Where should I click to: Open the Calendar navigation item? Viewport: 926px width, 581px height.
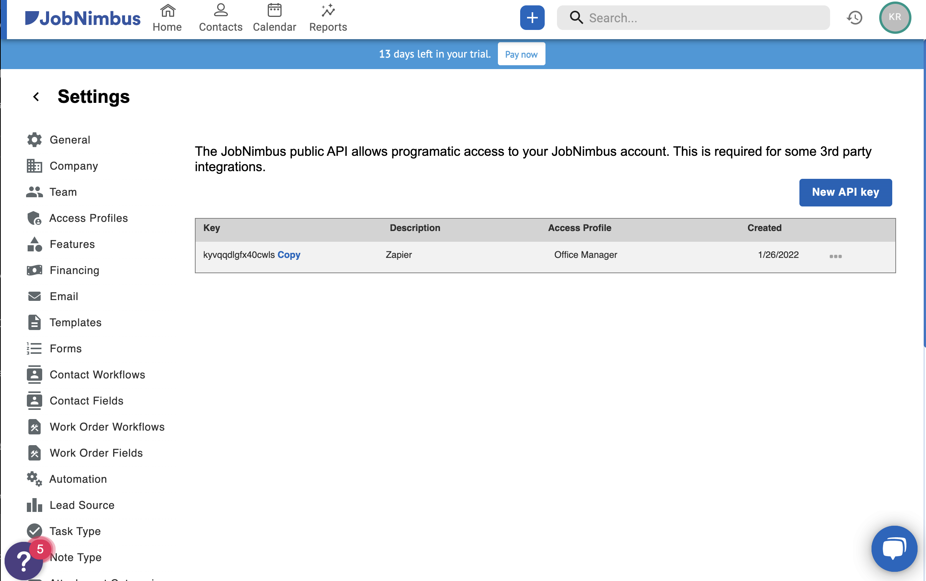(x=274, y=18)
